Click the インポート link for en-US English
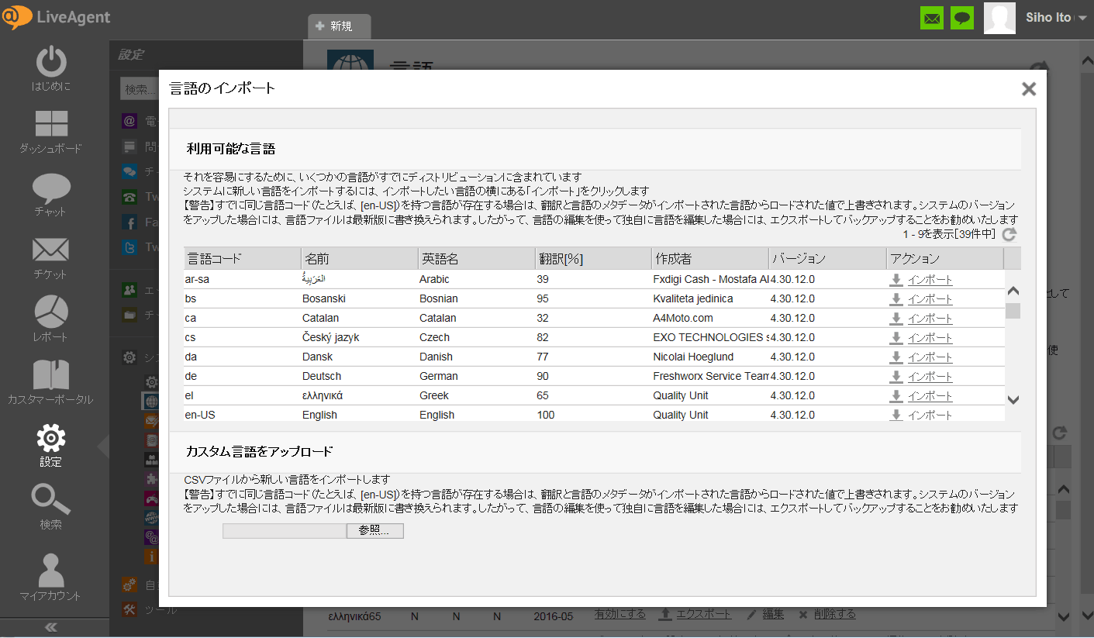Viewport: 1094px width, 638px height. pyautogui.click(x=930, y=416)
